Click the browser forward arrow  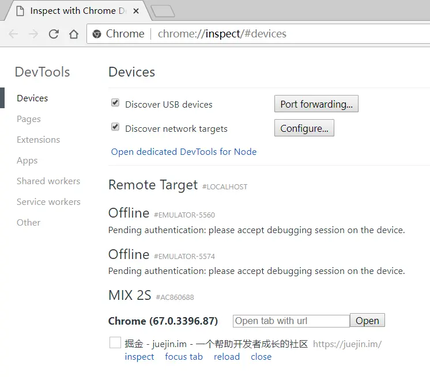(x=33, y=34)
